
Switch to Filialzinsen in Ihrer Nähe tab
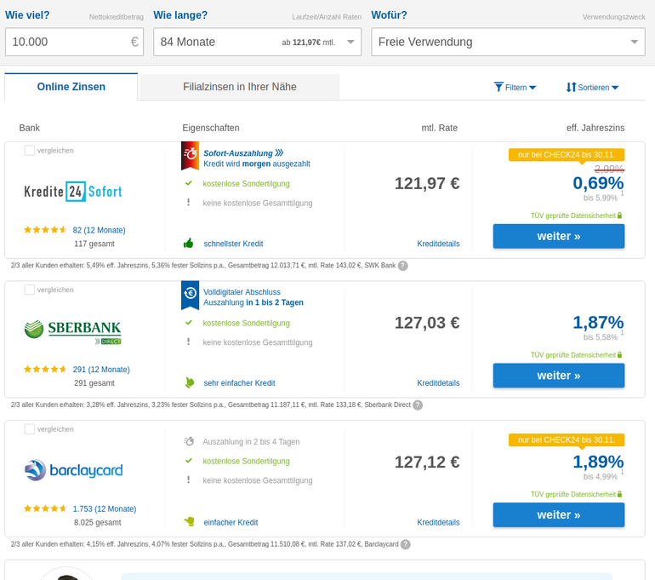coord(239,87)
